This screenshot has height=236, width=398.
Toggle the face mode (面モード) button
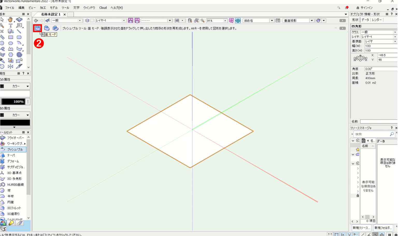[38, 28]
